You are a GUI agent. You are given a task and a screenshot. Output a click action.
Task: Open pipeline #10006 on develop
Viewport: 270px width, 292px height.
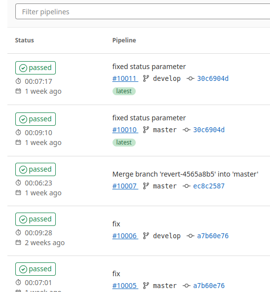pos(125,236)
